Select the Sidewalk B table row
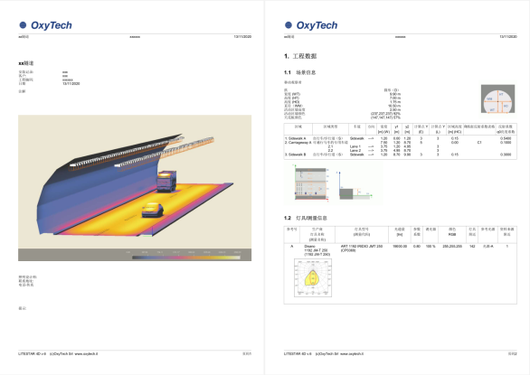 point(400,155)
